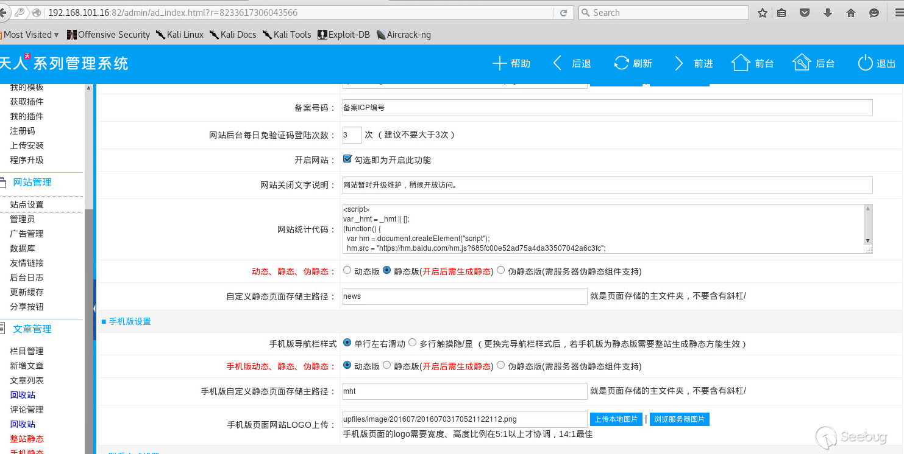
Task: Open 友情链接 in sidebar
Action: (x=27, y=263)
